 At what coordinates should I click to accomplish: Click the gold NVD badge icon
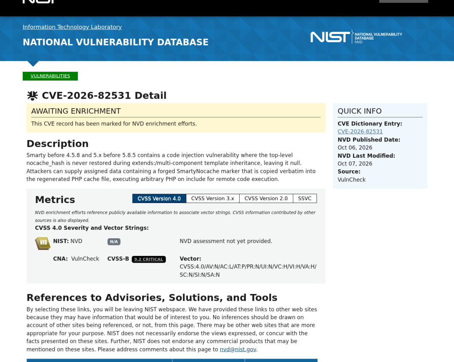click(43, 243)
